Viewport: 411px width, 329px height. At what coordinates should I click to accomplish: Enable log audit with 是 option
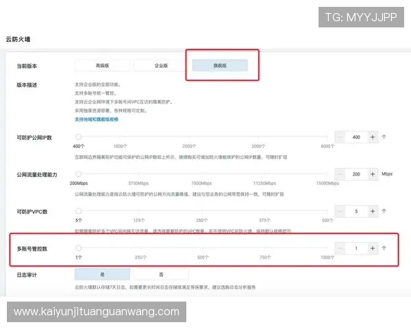point(102,274)
